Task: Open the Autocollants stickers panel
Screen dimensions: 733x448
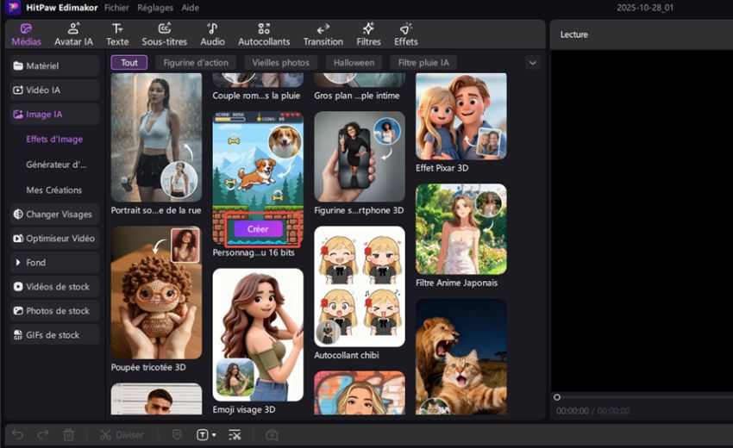Action: (264, 34)
